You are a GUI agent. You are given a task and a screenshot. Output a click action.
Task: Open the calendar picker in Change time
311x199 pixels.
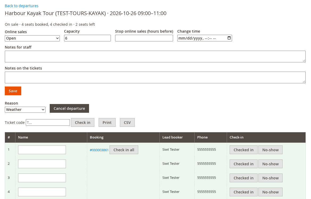[229, 38]
